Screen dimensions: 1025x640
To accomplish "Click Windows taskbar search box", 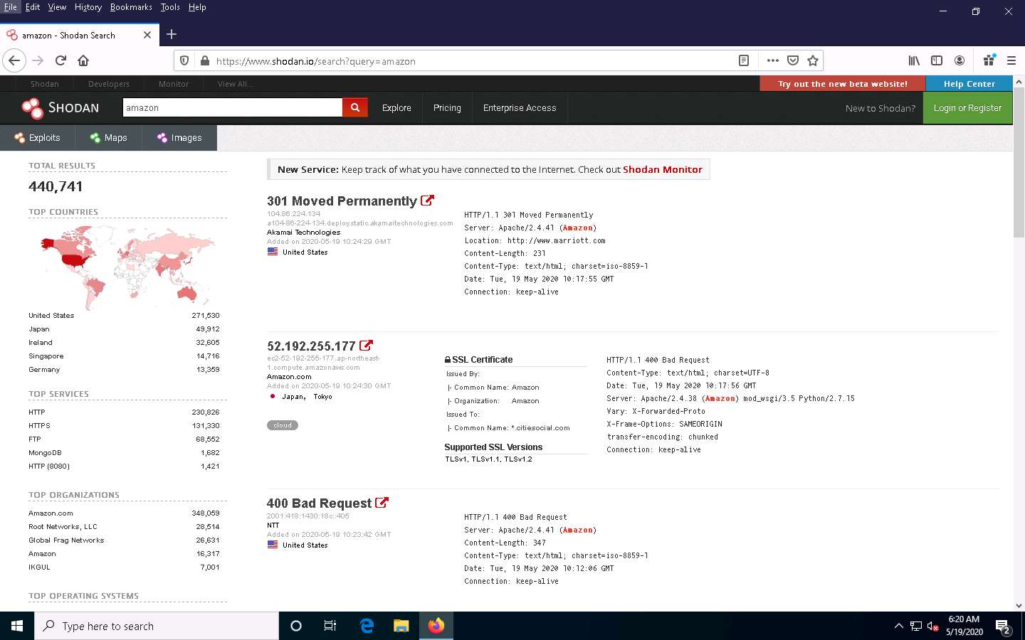I will click(157, 626).
